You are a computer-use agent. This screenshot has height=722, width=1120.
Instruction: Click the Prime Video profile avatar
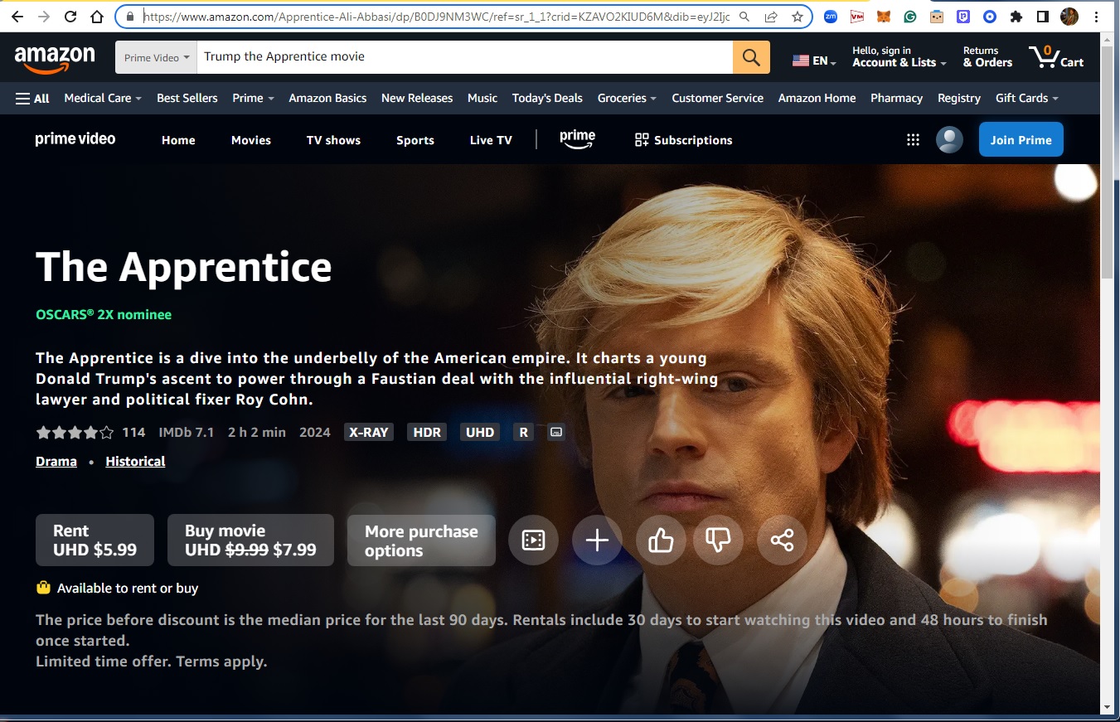pyautogui.click(x=949, y=139)
